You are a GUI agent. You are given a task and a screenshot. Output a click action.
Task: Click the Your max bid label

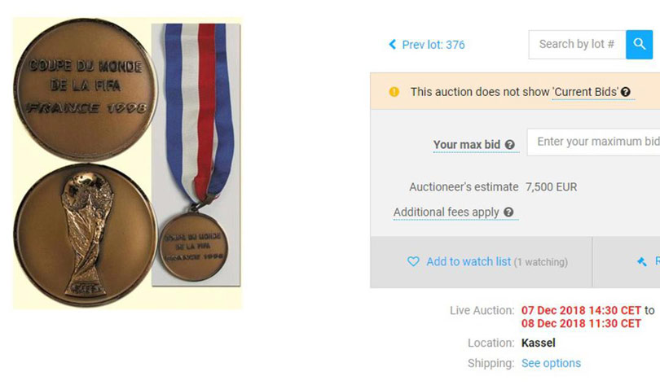coord(466,145)
